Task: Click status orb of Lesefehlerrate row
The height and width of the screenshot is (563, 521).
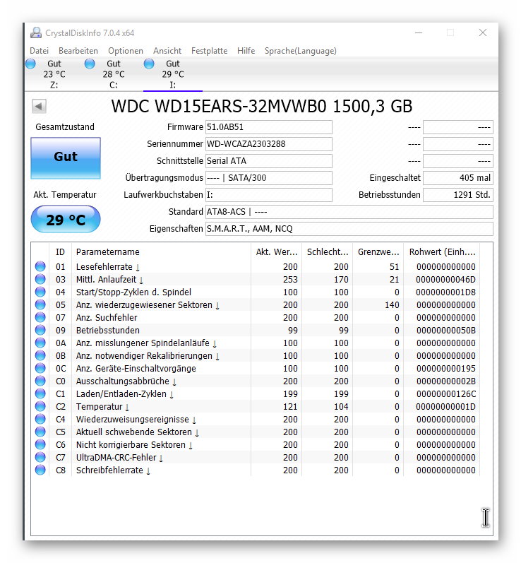Action: [40, 266]
